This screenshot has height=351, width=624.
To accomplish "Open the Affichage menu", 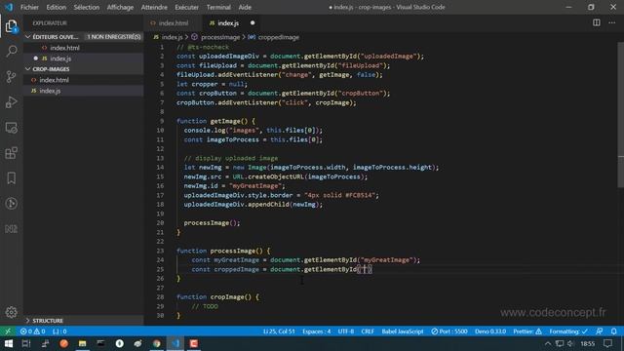I will (x=120, y=7).
